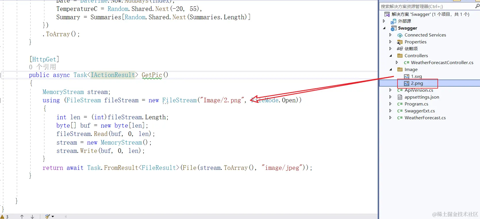Click the 依赖项 dependencies icon
This screenshot has height=219, width=480.
pos(400,49)
